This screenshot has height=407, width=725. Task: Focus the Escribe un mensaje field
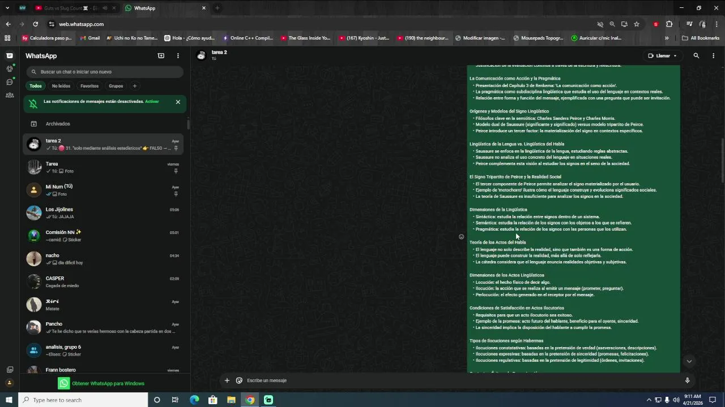click(462, 380)
